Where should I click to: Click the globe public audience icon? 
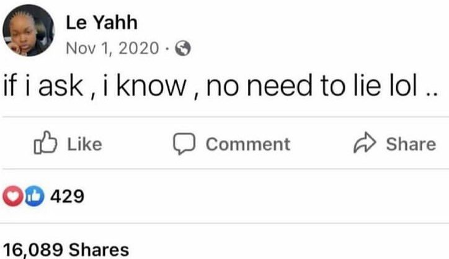tap(183, 48)
